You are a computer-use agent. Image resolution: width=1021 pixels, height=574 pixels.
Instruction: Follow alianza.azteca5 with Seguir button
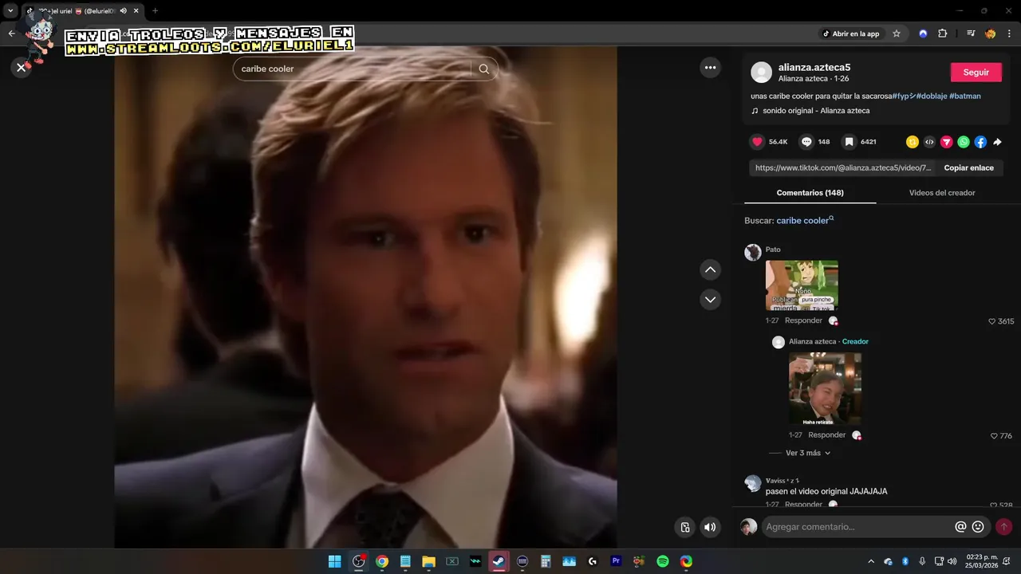(976, 72)
